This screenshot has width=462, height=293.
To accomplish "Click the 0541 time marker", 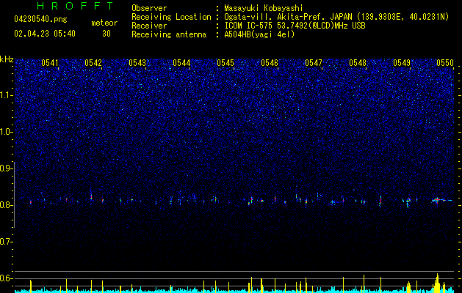I will pyautogui.click(x=50, y=63).
